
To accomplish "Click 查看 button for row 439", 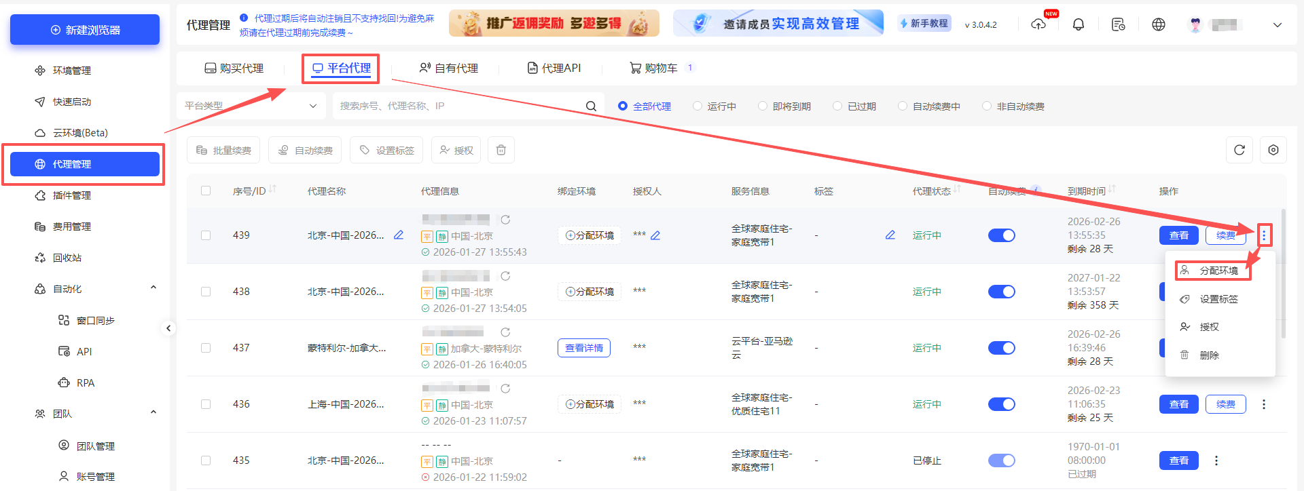I will [x=1179, y=235].
